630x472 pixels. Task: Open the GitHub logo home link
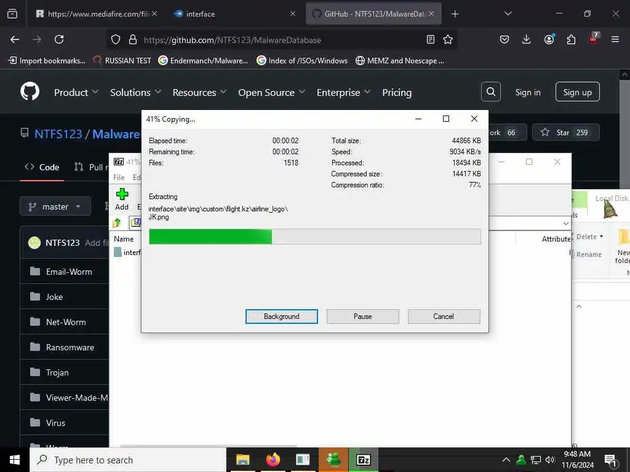(x=30, y=92)
